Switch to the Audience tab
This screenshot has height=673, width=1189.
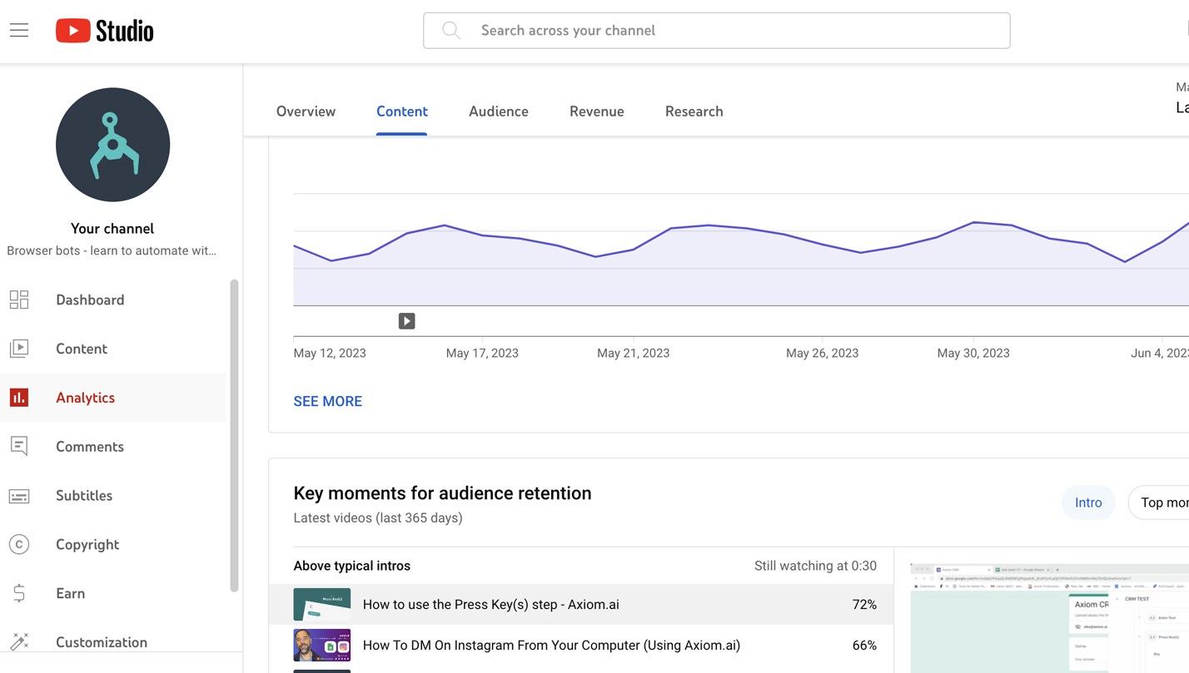click(x=498, y=111)
